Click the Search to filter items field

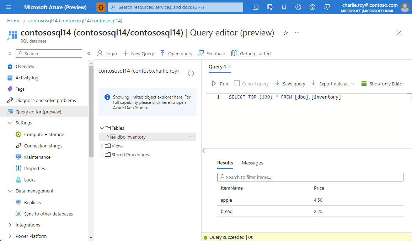pos(310,177)
